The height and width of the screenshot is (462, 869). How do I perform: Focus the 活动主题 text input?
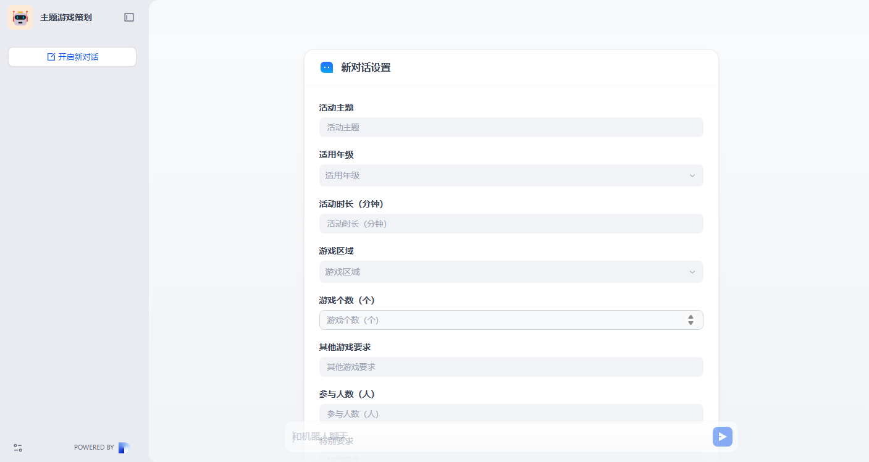pyautogui.click(x=511, y=127)
